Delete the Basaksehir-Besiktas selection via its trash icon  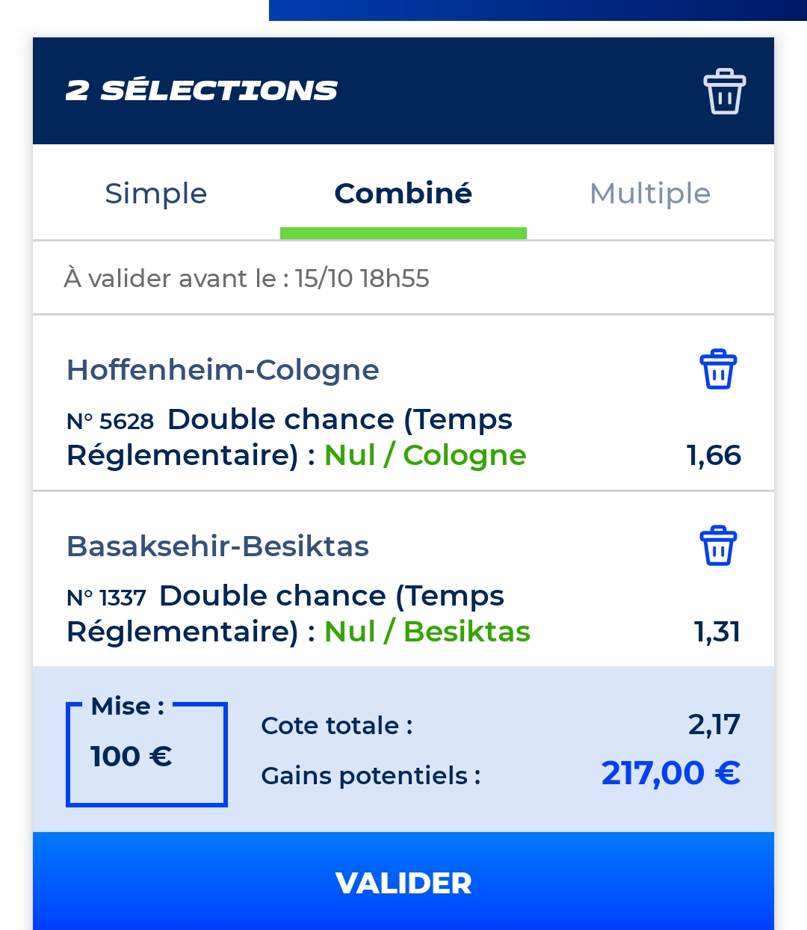(718, 546)
